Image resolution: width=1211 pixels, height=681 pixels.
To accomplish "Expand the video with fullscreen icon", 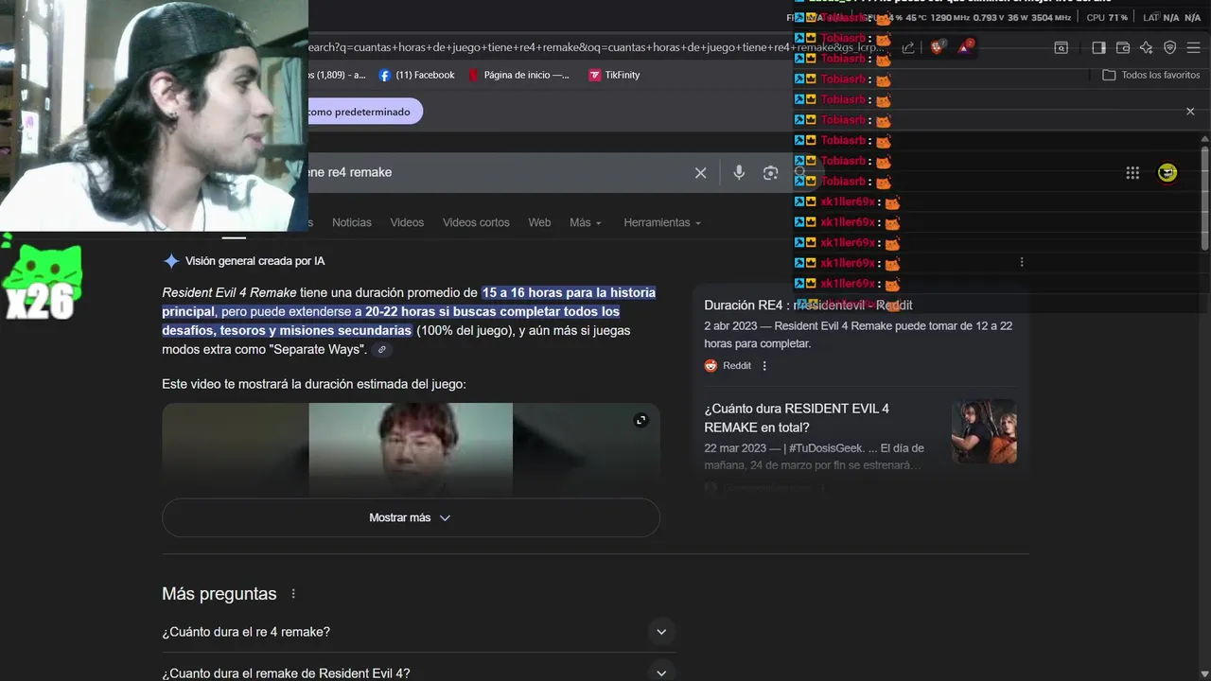I will point(641,420).
